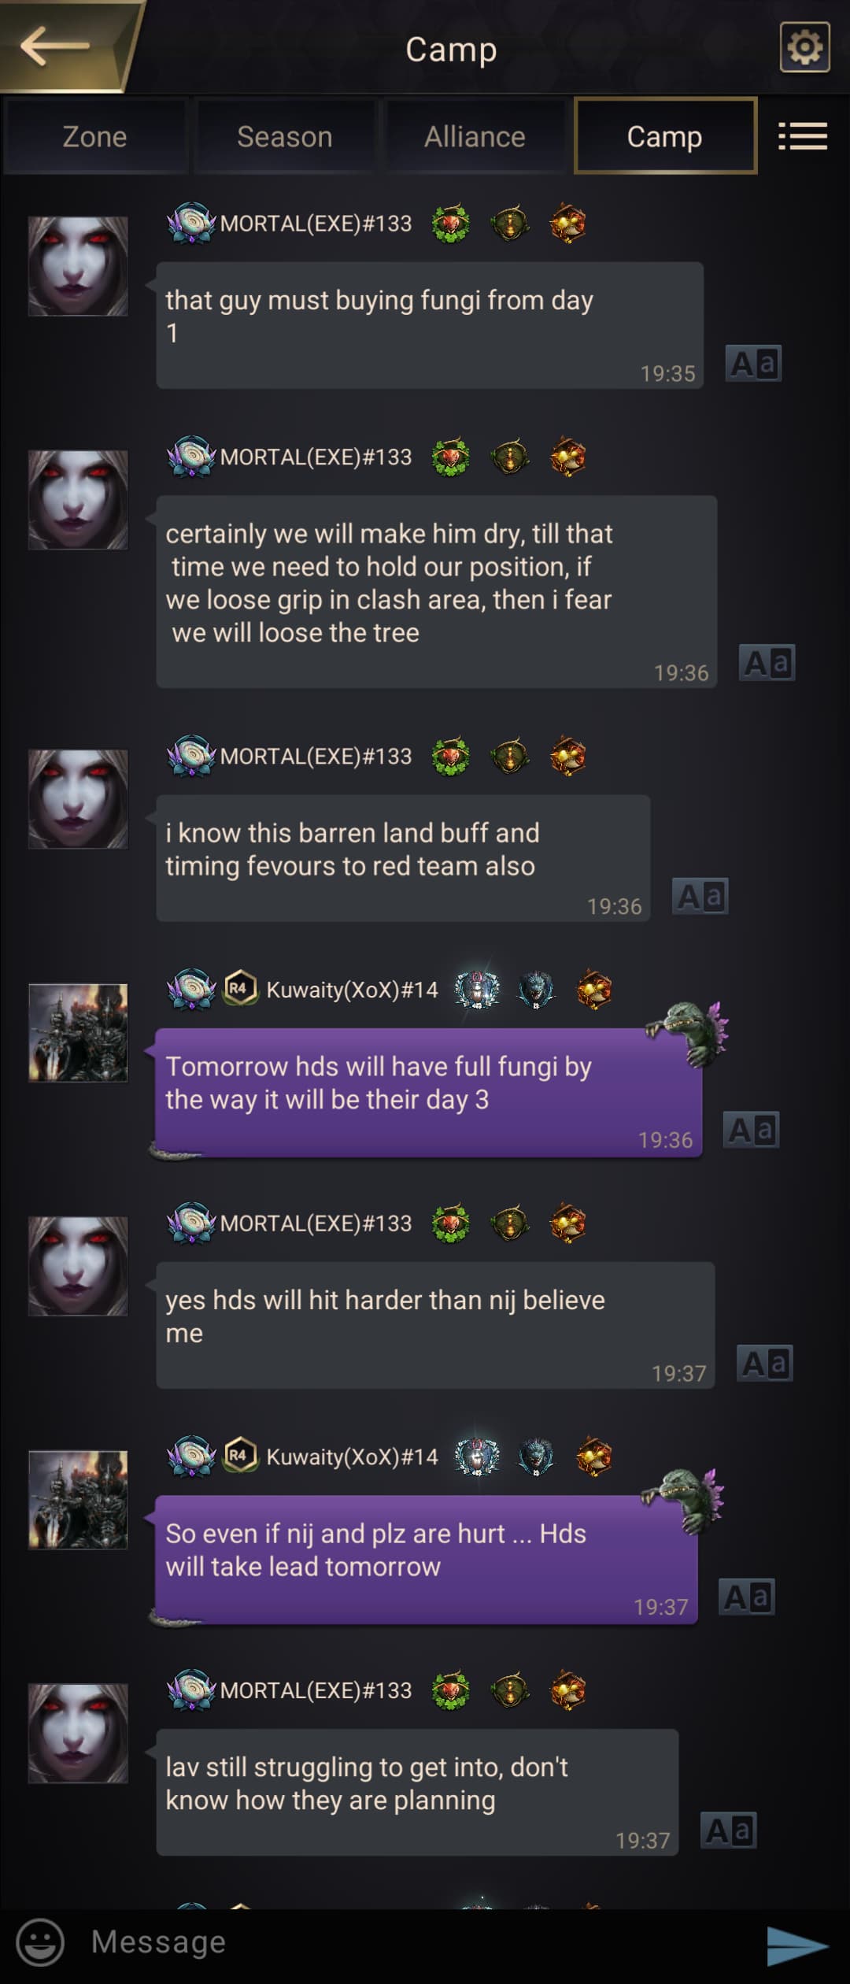Tap Kuwaity(XoX)#14 player name at 19:37
850x1984 pixels.
(352, 1457)
